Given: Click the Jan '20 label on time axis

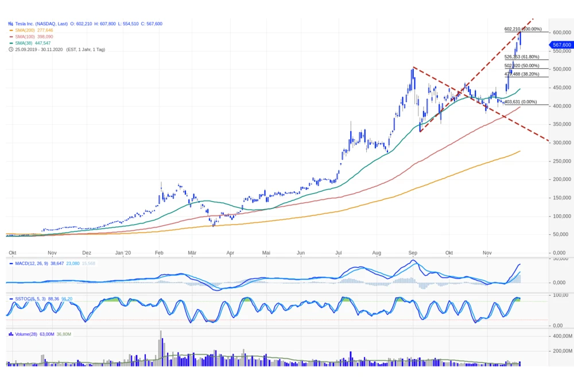Looking at the screenshot, I should 123,253.
